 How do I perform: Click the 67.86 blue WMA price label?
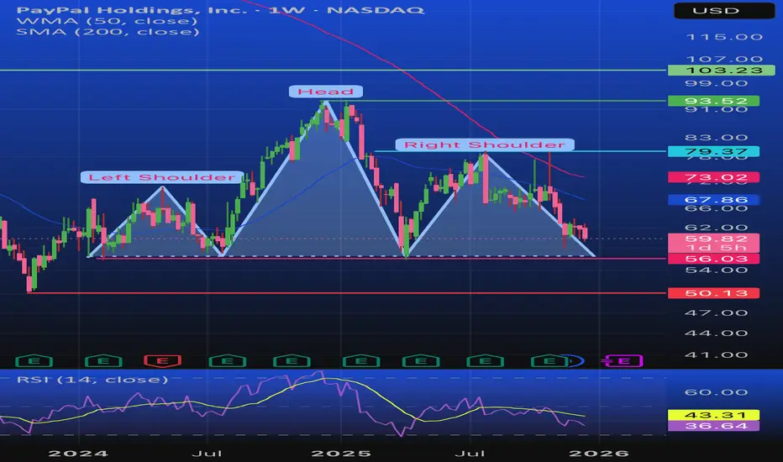(713, 200)
